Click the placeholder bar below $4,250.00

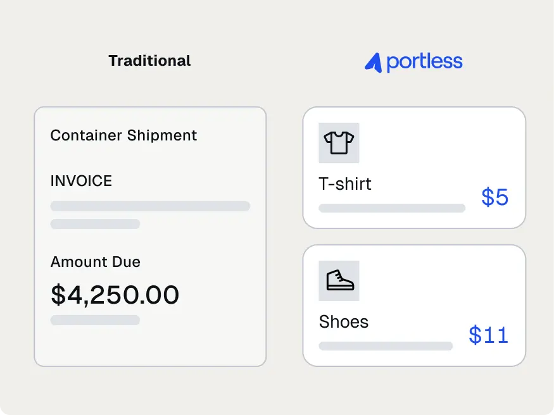point(95,320)
